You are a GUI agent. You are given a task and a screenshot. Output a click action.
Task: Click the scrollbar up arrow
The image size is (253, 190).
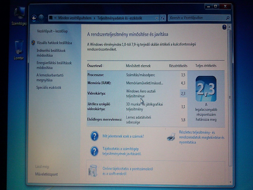(230, 27)
